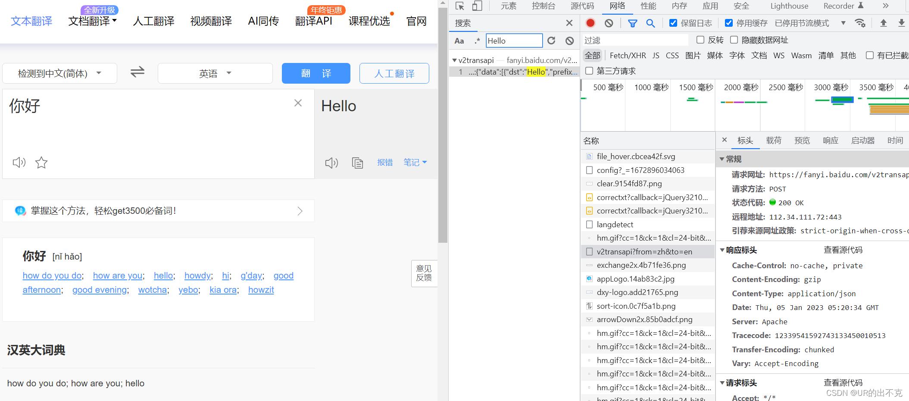Open search result line with Hello
This screenshot has height=401, width=909.
pyautogui.click(x=514, y=72)
